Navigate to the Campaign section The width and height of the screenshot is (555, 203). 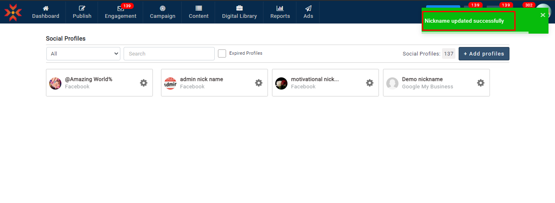163,12
